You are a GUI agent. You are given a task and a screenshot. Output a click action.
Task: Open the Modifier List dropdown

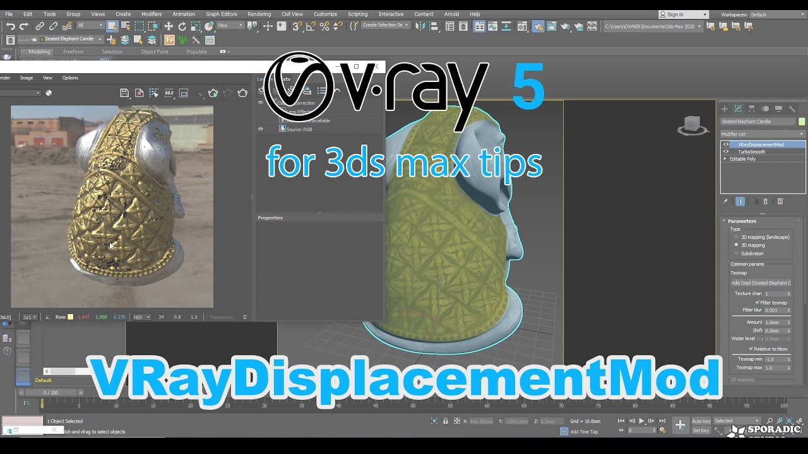(x=763, y=134)
